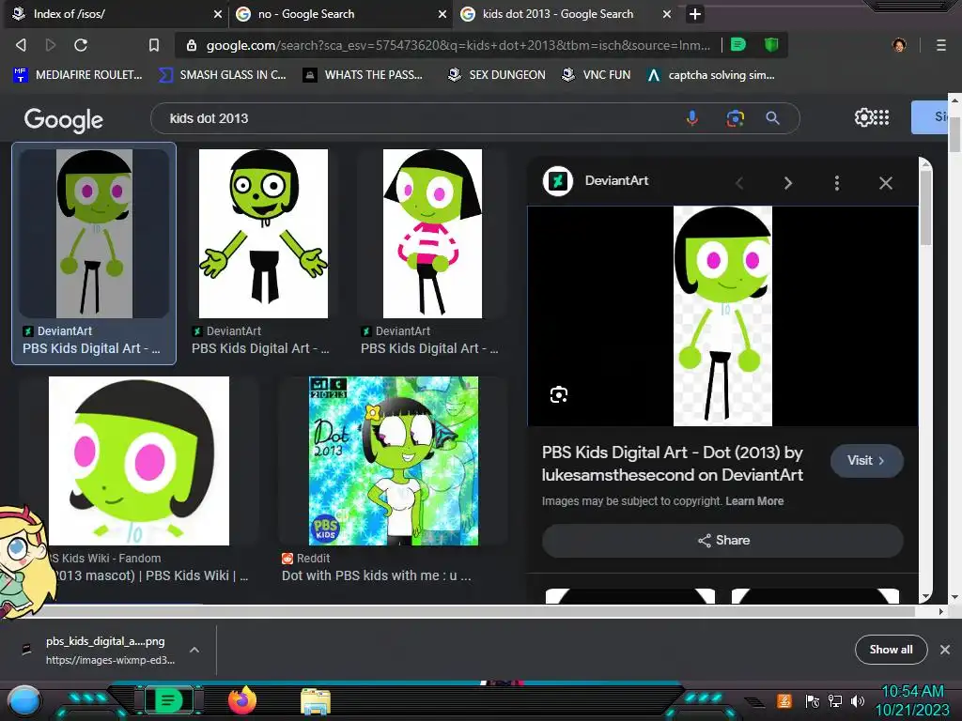Viewport: 962px width, 721px height.
Task: Click the orange Java tray icon
Action: (784, 700)
